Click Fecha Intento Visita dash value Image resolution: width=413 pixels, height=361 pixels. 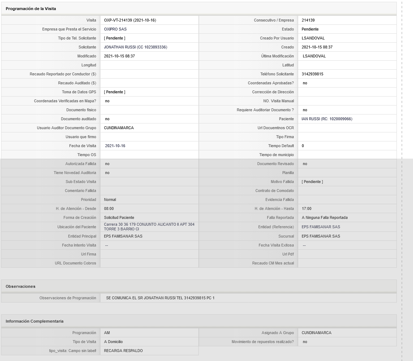(x=107, y=245)
